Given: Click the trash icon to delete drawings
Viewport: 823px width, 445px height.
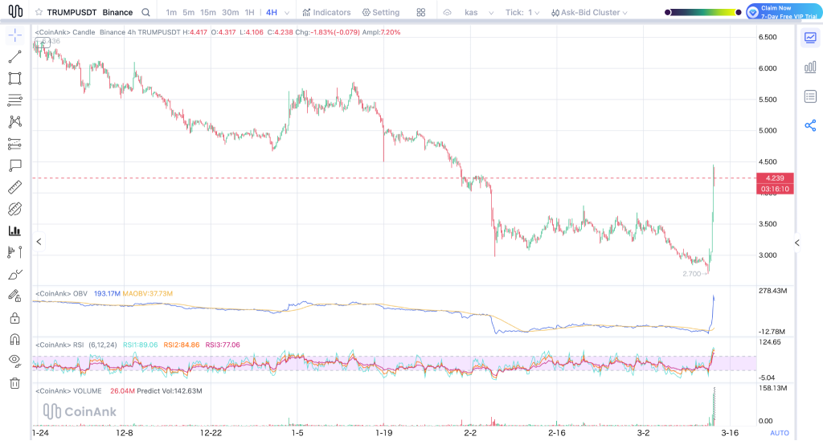Looking at the screenshot, I should [x=14, y=383].
